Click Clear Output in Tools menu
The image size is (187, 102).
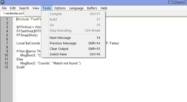point(59,49)
